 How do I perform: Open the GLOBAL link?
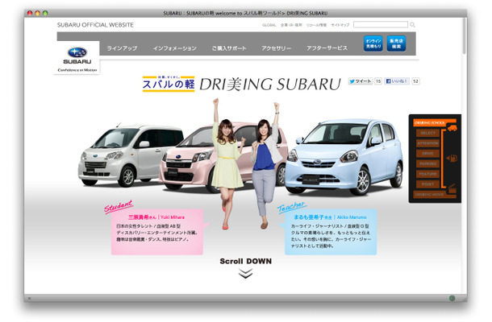click(x=269, y=25)
